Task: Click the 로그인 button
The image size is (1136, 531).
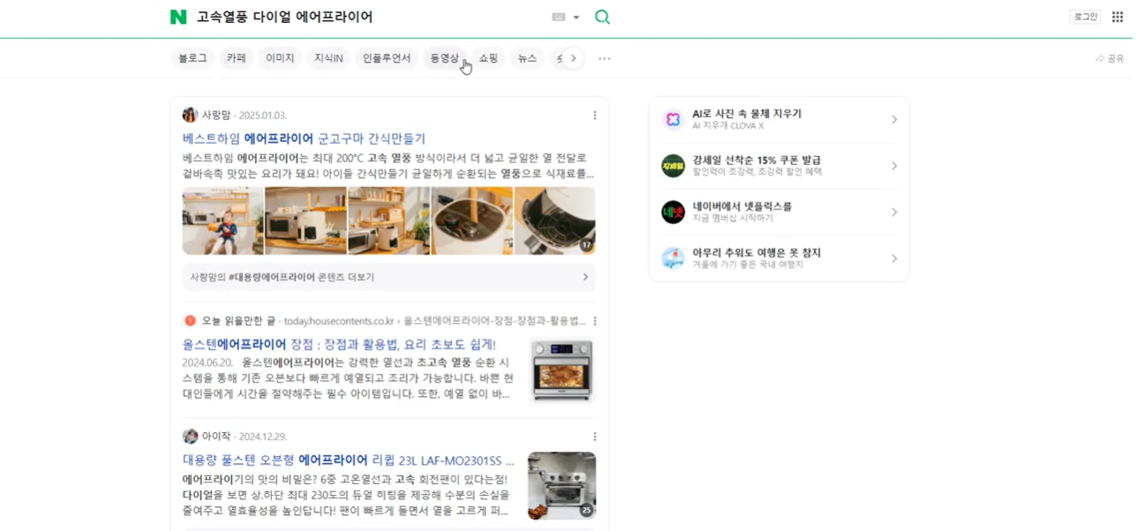Action: click(x=1085, y=17)
